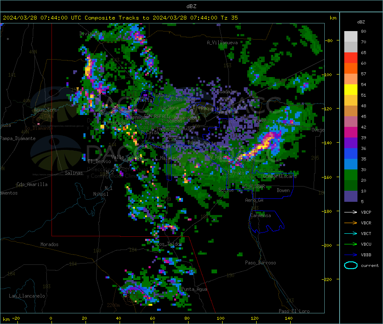Click the Soitue map label
This screenshot has width=383, height=324.
(x=226, y=190)
